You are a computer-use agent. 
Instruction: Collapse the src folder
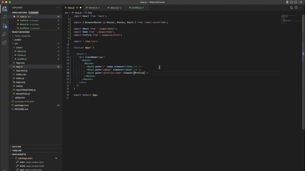tap(16, 44)
